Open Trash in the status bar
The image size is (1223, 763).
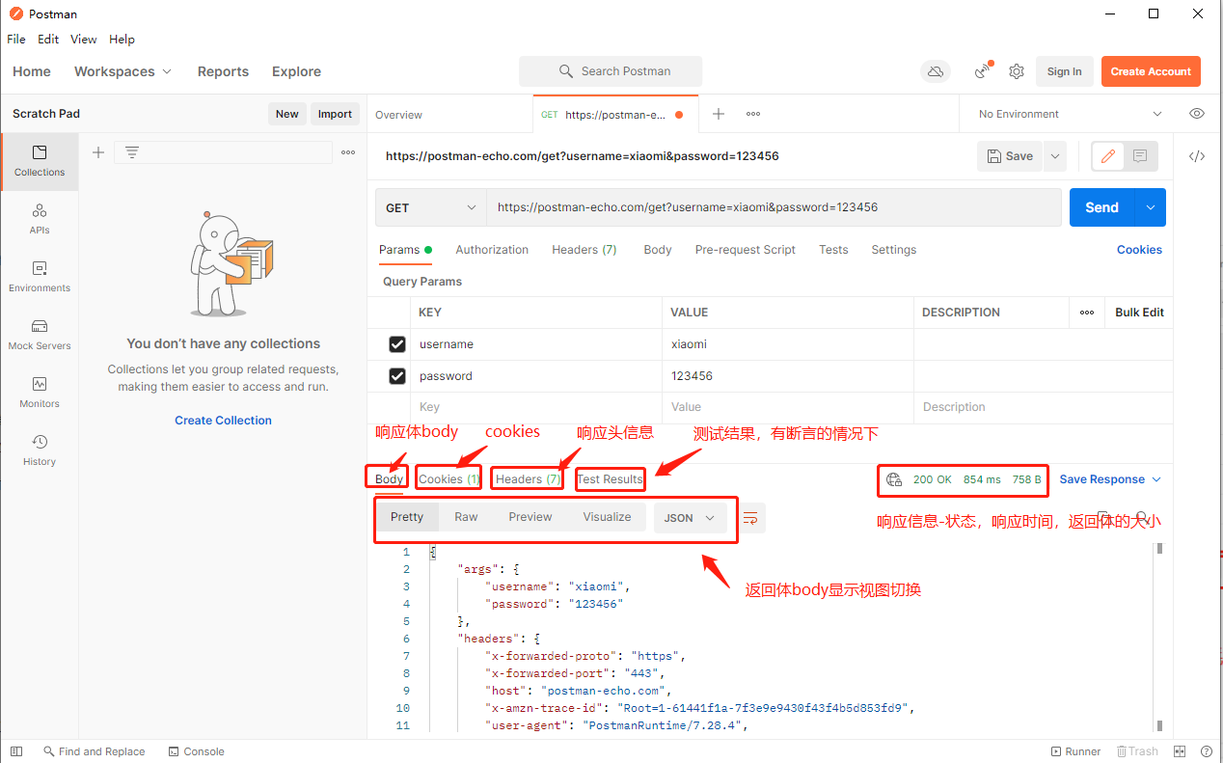click(1137, 751)
